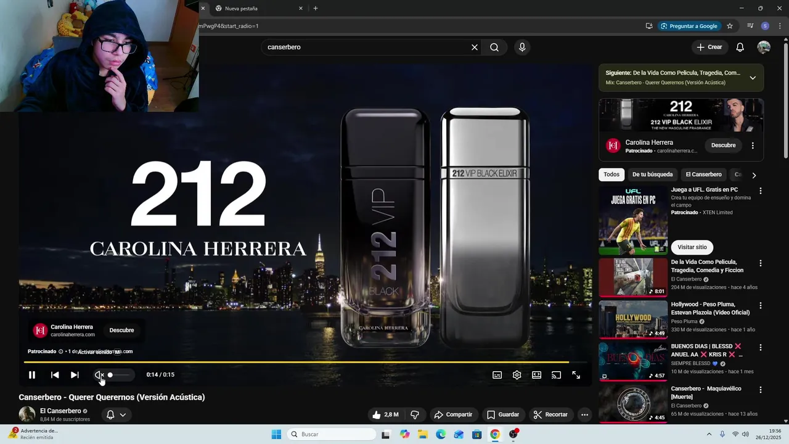Switch to theater mode view

[x=536, y=375]
